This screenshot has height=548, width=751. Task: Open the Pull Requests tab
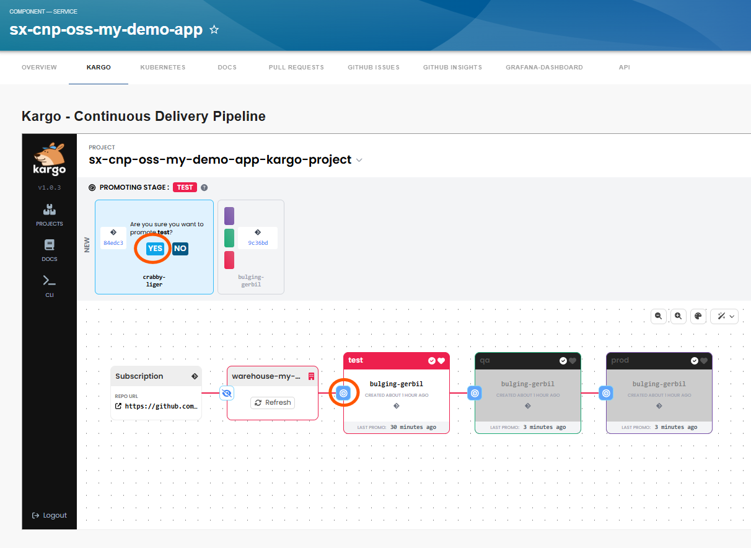click(296, 67)
